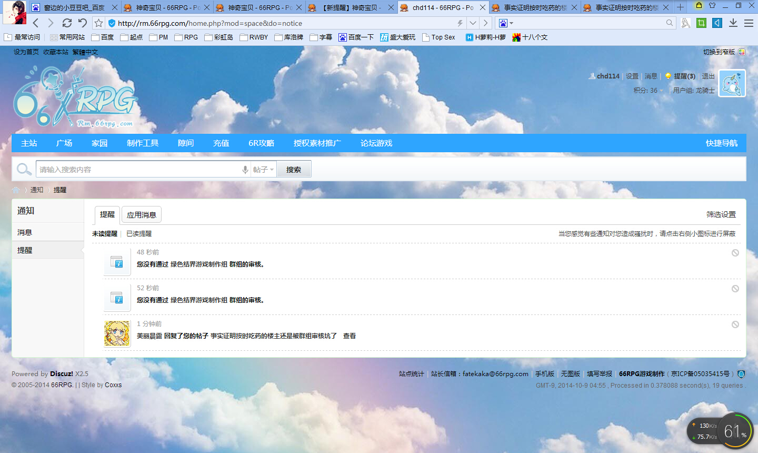Focus the 请输入搜索内容 search field
758x453 pixels.
pyautogui.click(x=139, y=170)
